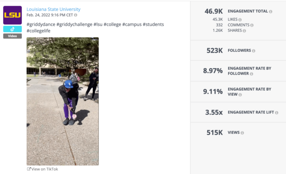Click info icon beside post timestamp
This screenshot has width=286, height=174.
pos(76,15)
